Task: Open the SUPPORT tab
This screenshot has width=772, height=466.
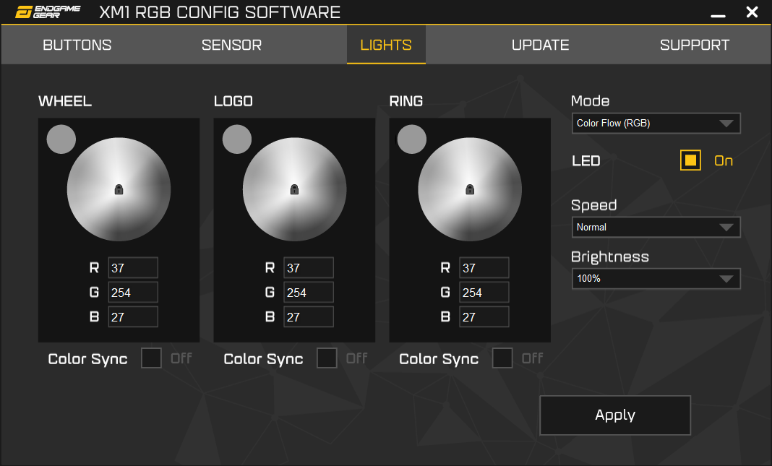Action: pyautogui.click(x=695, y=45)
